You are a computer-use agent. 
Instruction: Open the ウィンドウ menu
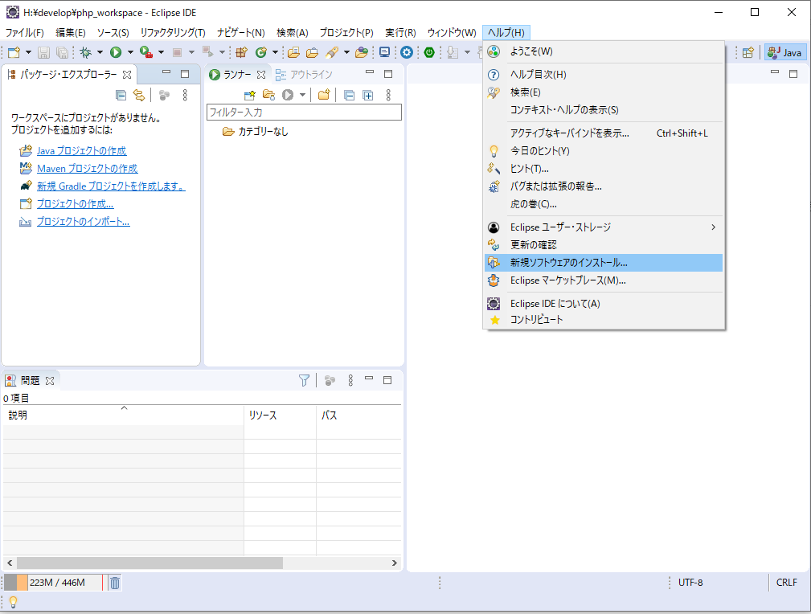453,32
